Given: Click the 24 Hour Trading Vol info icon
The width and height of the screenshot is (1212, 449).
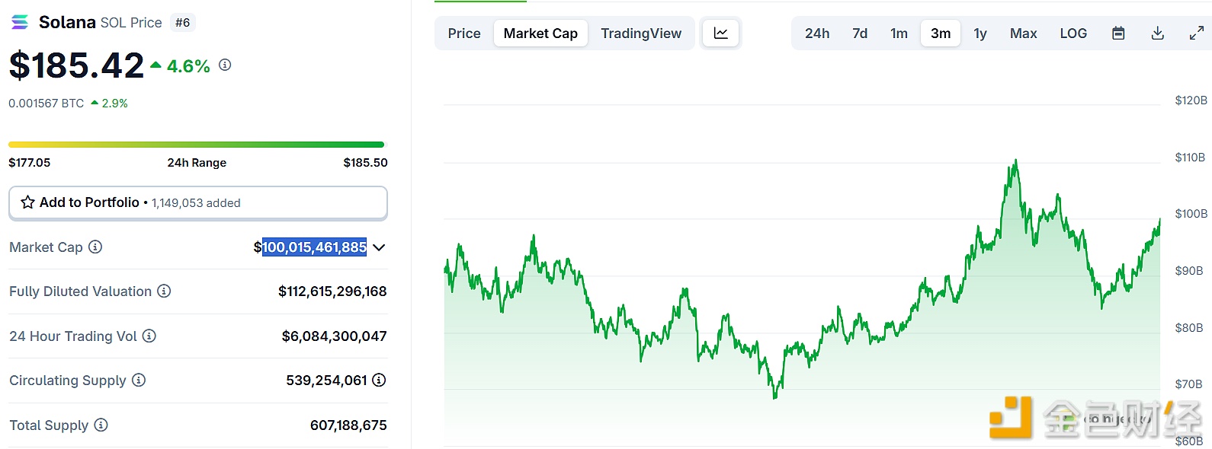Looking at the screenshot, I should (149, 336).
